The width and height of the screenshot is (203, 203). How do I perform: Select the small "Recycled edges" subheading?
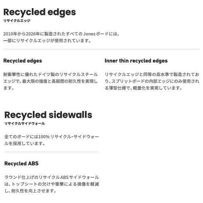[x=23, y=61]
